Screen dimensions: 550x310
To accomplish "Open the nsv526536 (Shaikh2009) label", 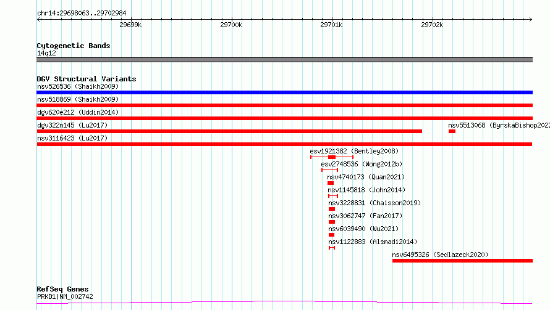I will 78,86.
